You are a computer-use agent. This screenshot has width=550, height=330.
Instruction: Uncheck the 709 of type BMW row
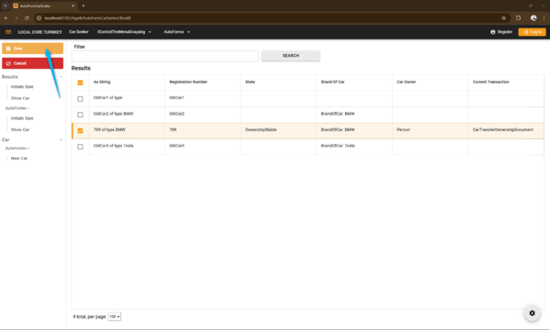(x=80, y=131)
